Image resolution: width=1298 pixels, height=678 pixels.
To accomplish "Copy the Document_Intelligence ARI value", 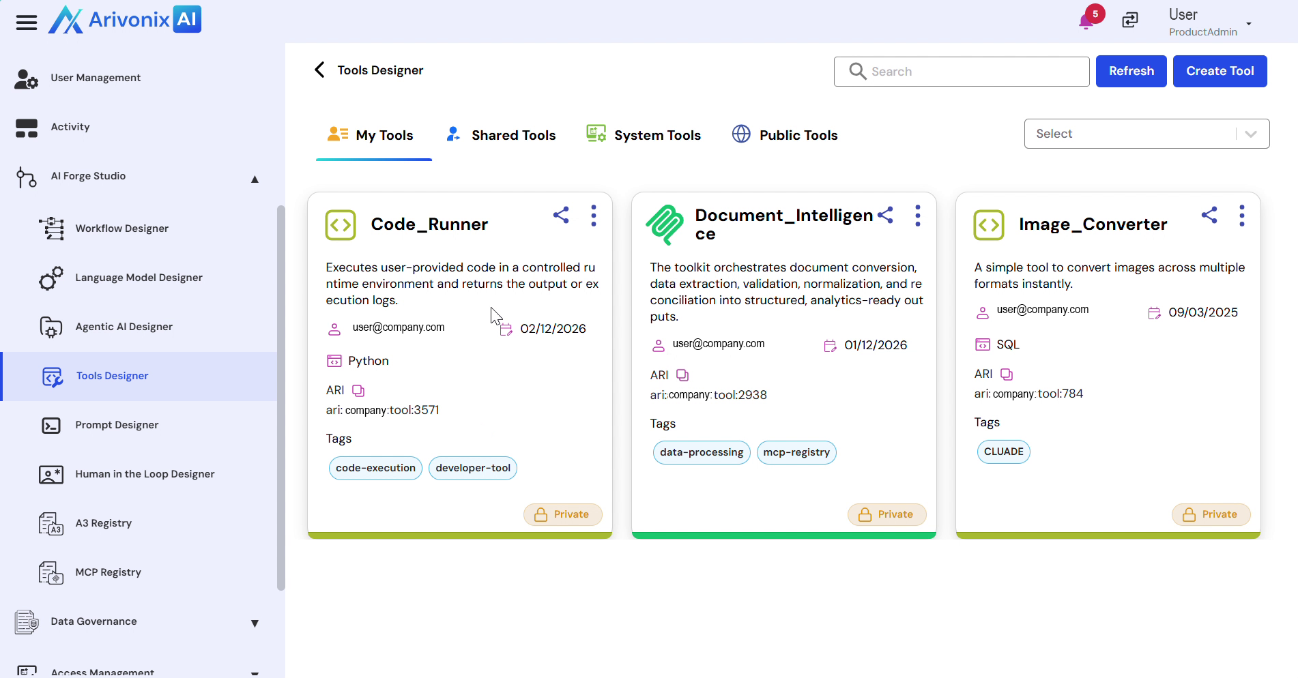I will (x=682, y=375).
